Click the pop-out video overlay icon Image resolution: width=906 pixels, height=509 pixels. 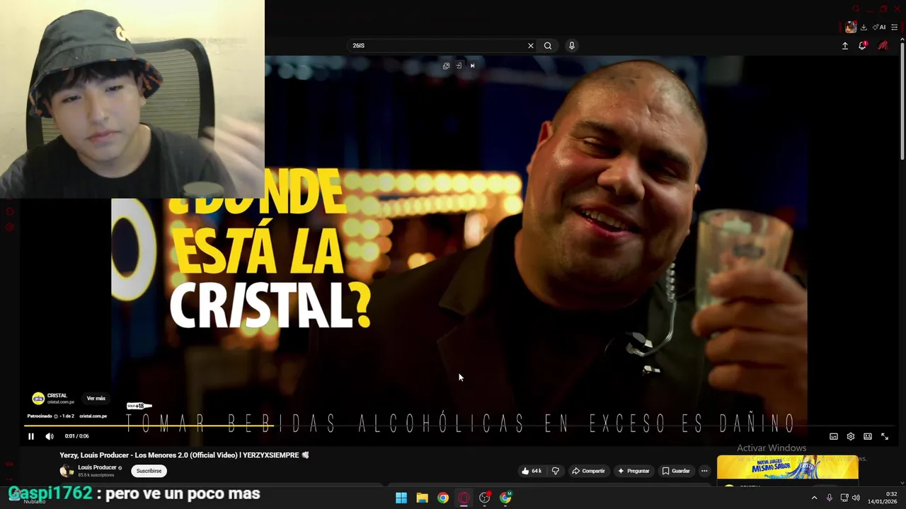pos(446,66)
